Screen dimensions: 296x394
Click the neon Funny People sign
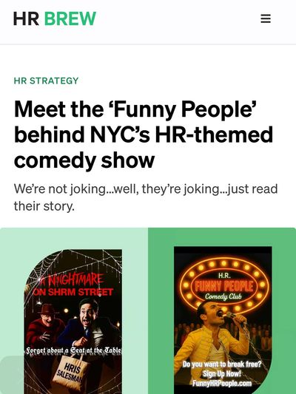coord(224,286)
